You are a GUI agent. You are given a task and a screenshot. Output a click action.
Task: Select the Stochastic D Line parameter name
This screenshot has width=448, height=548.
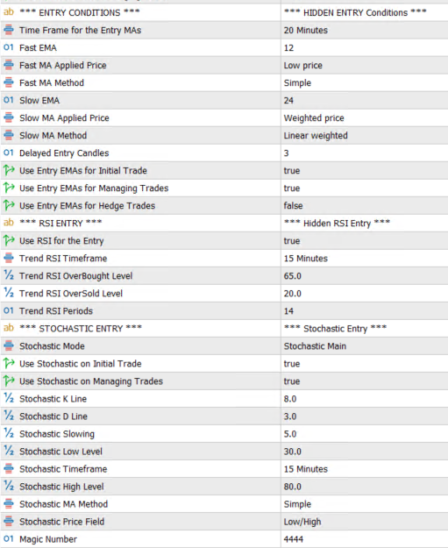pos(53,416)
